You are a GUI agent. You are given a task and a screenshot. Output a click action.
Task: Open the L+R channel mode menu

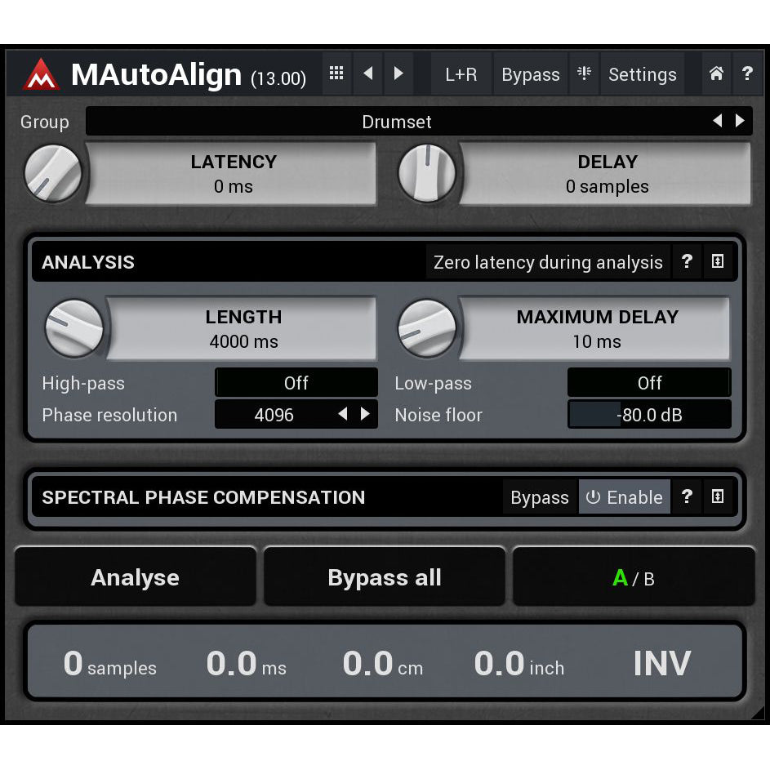click(461, 74)
